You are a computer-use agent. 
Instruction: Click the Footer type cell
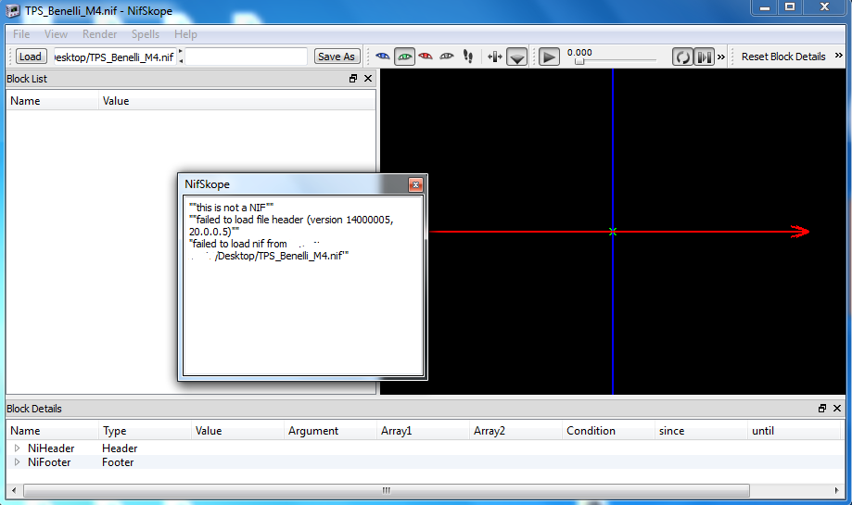[118, 462]
